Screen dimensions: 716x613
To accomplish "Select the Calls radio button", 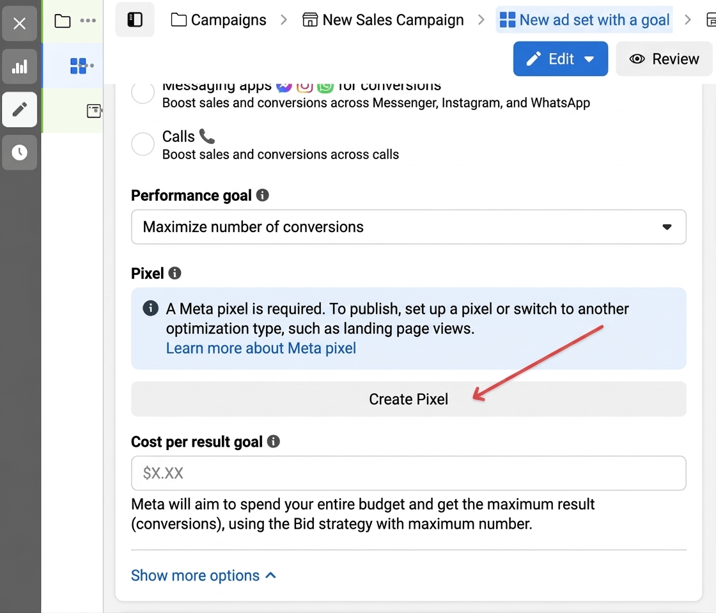I will pyautogui.click(x=143, y=144).
